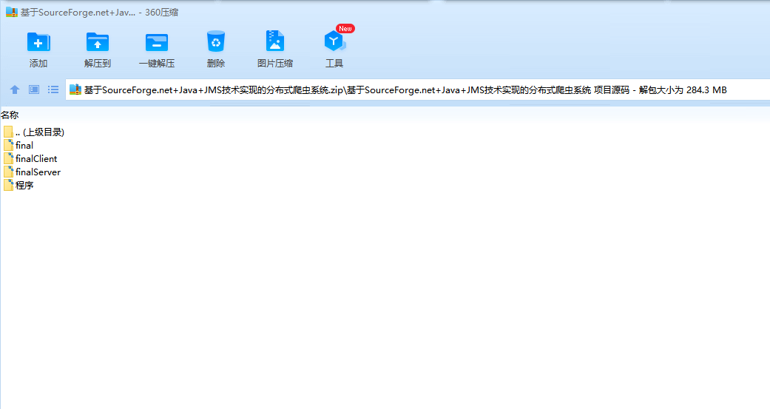This screenshot has height=409, width=770.
Task: Click the archive path address field
Action: pyautogui.click(x=417, y=89)
